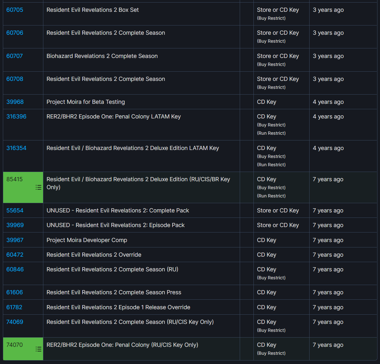Open package 60705 link

(15, 10)
